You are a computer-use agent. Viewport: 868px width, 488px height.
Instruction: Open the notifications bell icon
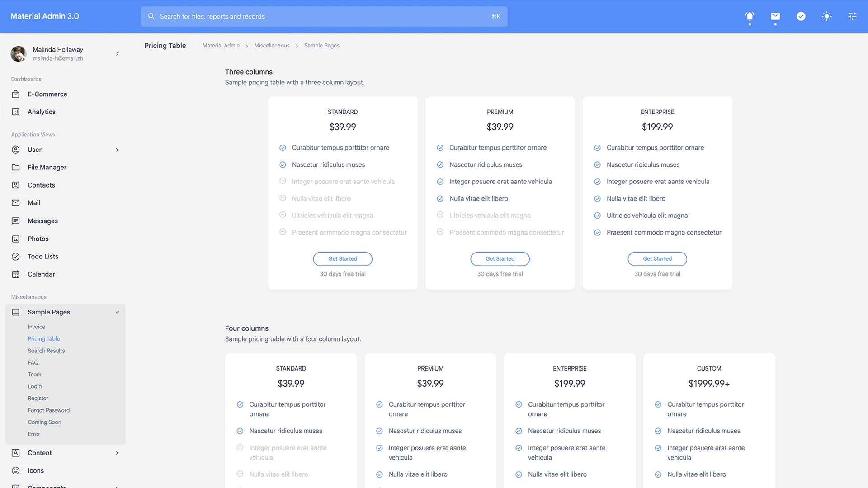point(750,17)
